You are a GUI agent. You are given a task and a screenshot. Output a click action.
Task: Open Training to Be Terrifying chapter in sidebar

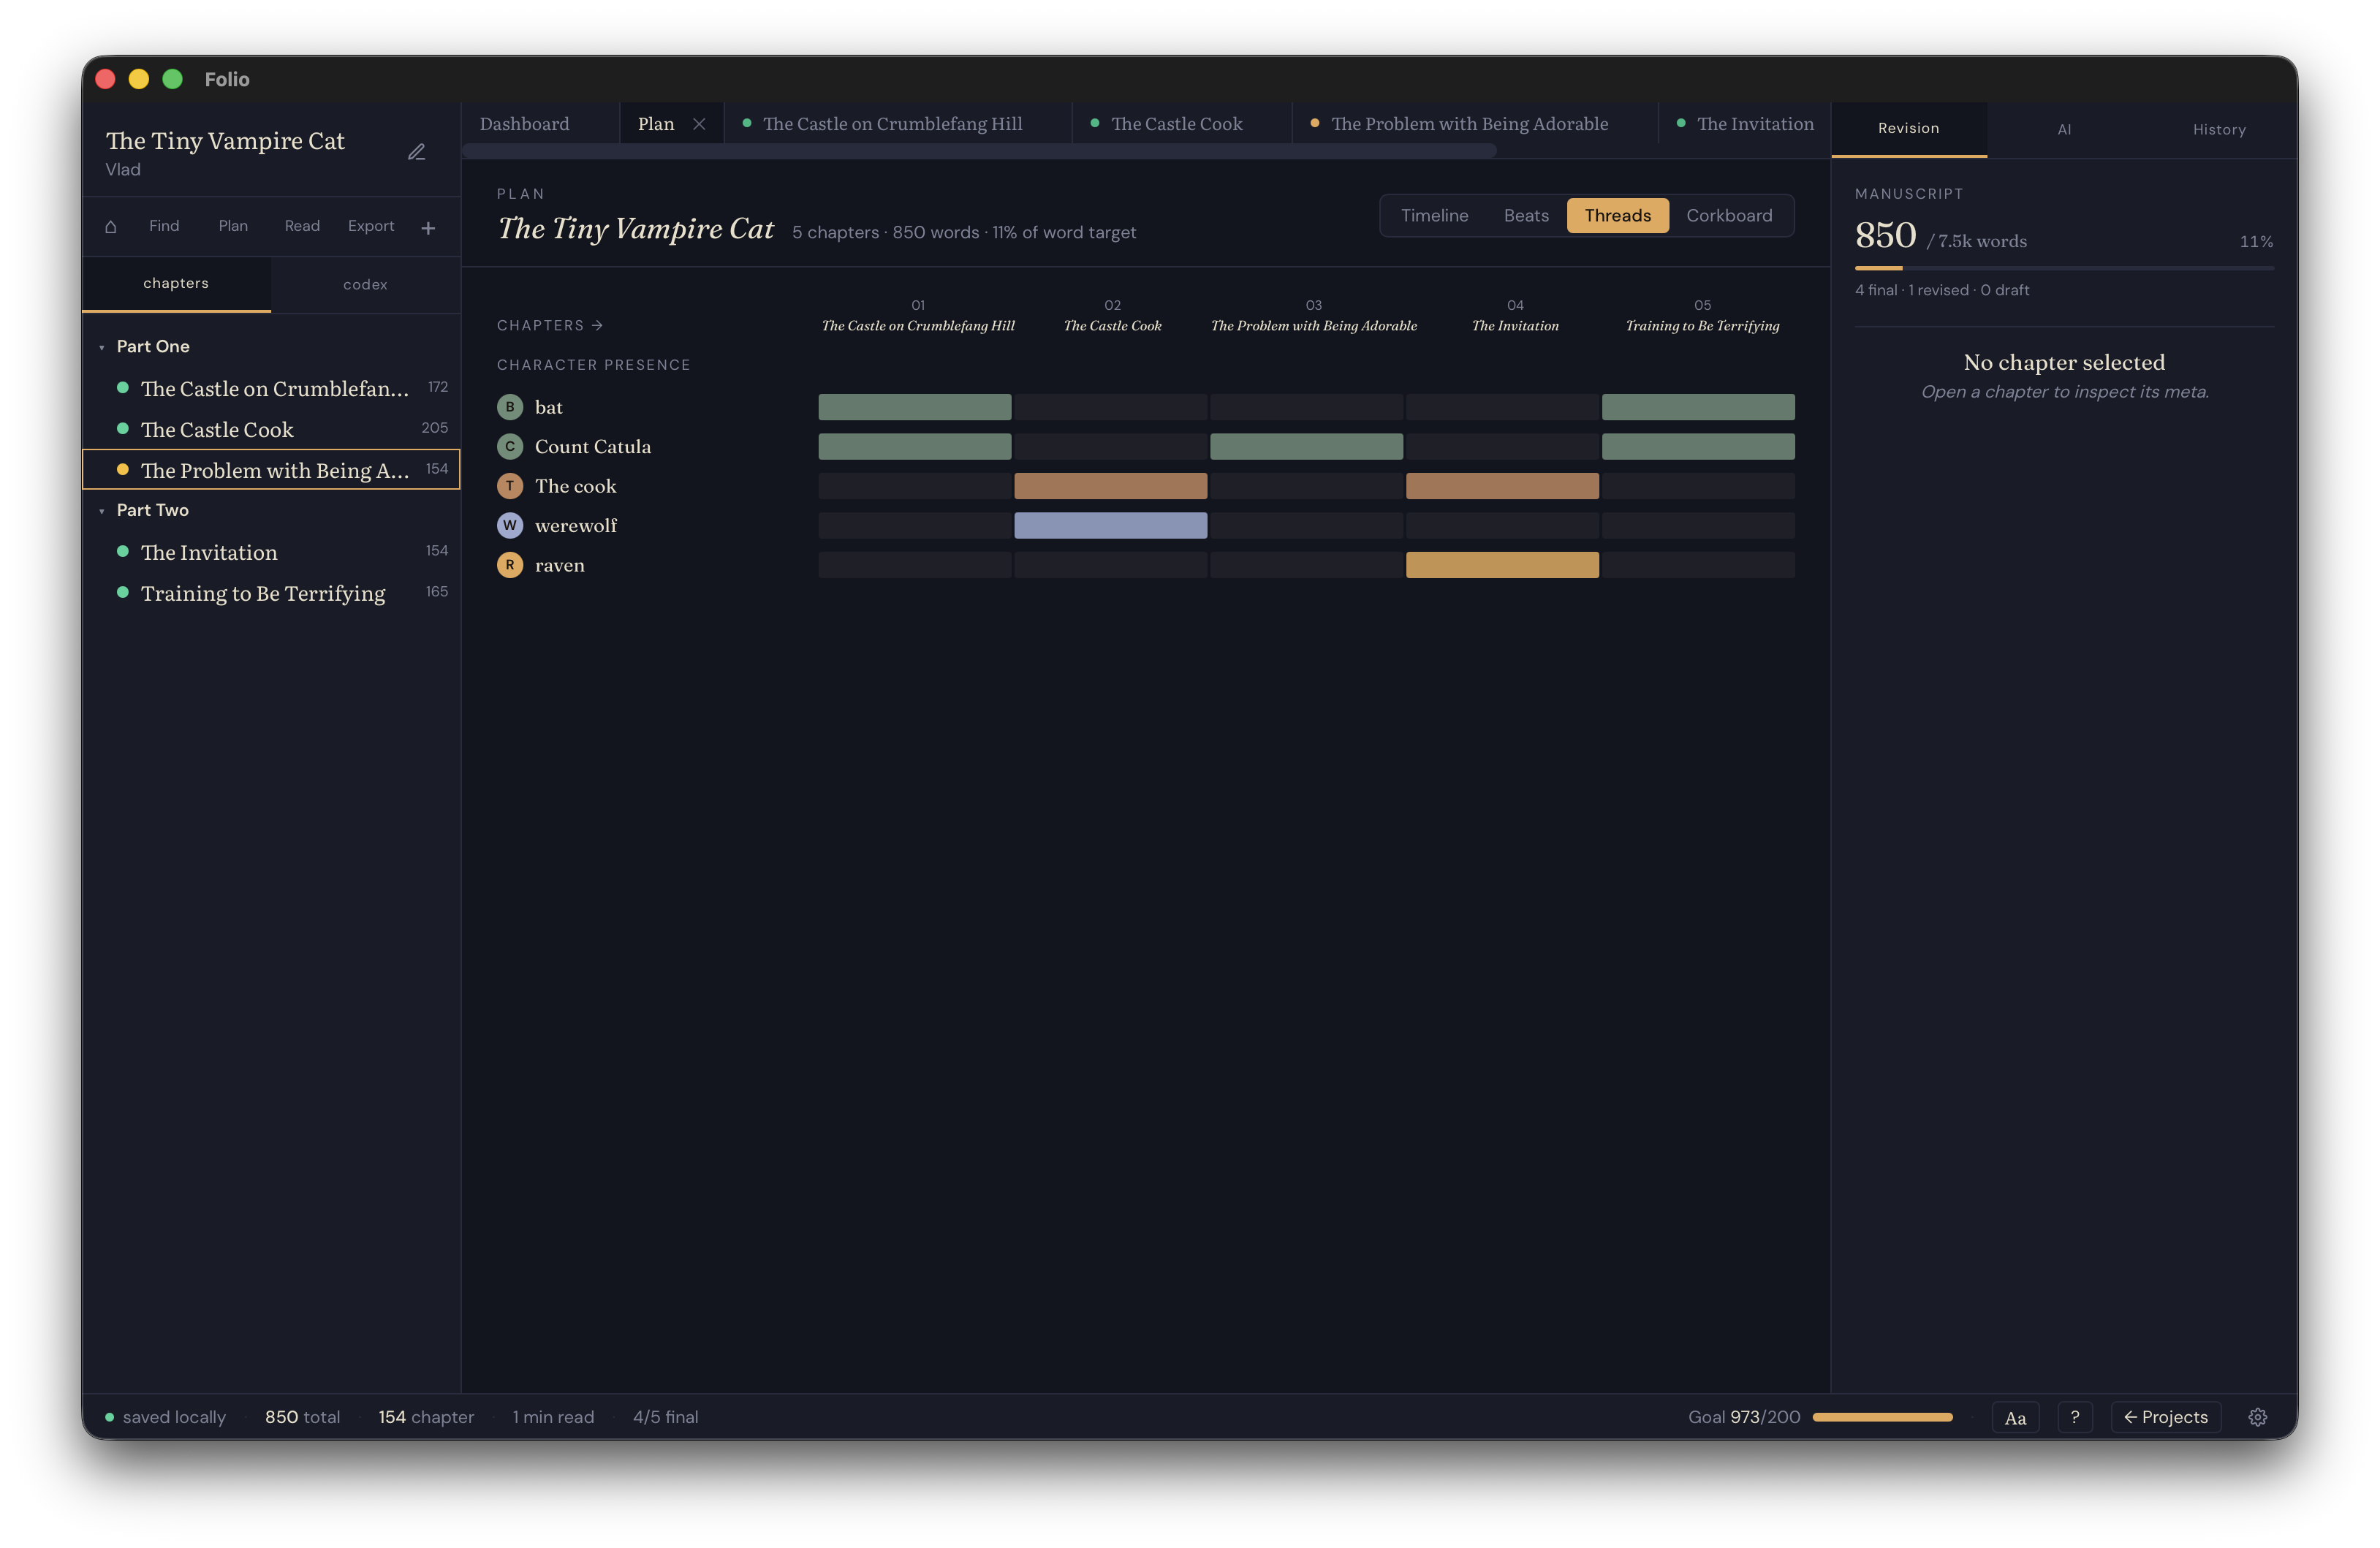pyautogui.click(x=271, y=593)
